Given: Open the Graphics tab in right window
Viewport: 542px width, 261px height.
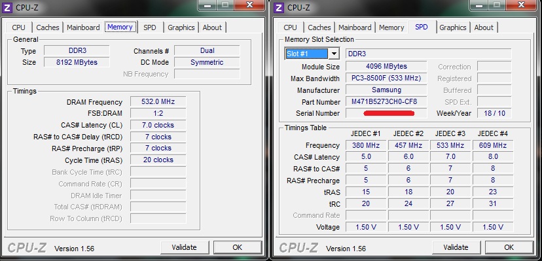Looking at the screenshot, I should click(453, 27).
